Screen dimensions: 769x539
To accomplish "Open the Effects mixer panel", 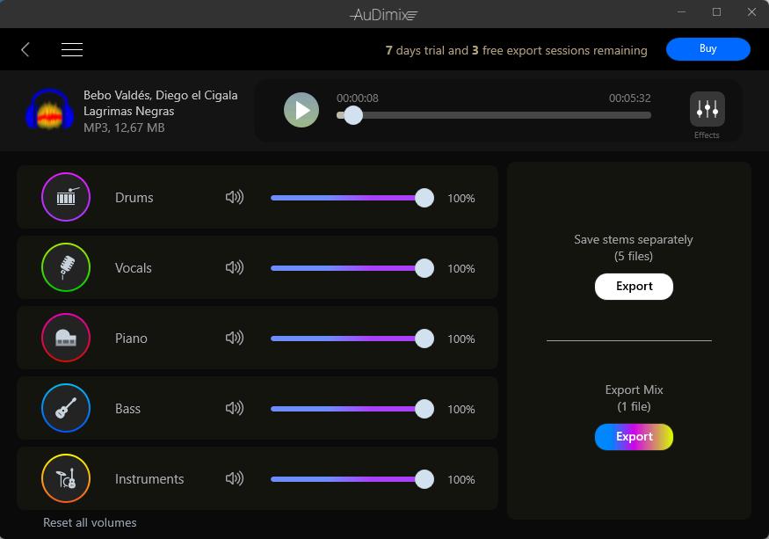I will click(707, 109).
